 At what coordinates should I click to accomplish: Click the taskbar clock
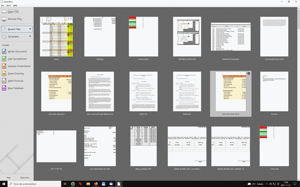286,184
